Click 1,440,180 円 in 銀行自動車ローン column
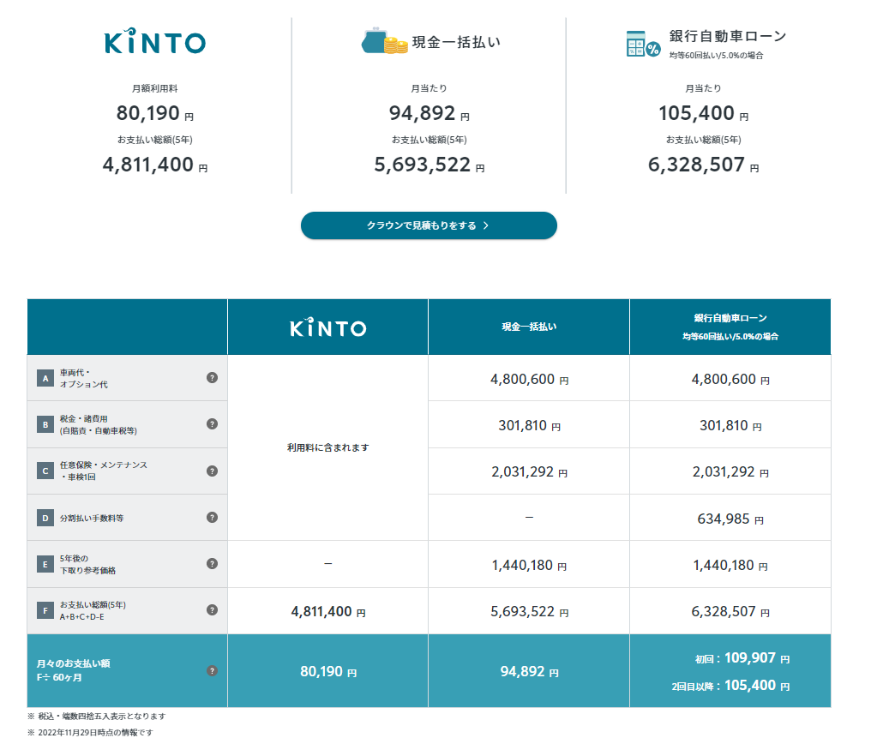The height and width of the screenshot is (738, 871). [730, 566]
